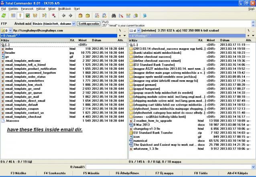Go back with the left arrow icon
This screenshot has height=177, width=256.
coord(63,16)
